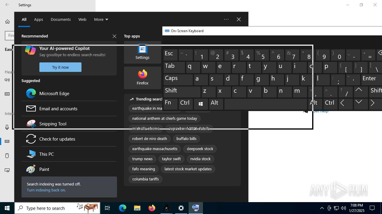
Task: Toggle left Alt key on On-Screen Keyboard
Action: pyautogui.click(x=216, y=104)
